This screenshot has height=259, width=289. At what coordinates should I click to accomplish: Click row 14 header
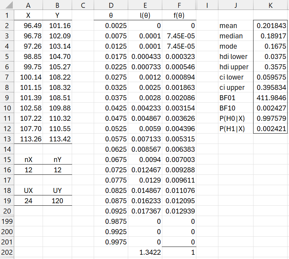pyautogui.click(x=7, y=149)
